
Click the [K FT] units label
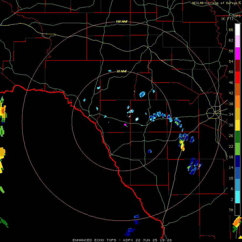[227, 19]
